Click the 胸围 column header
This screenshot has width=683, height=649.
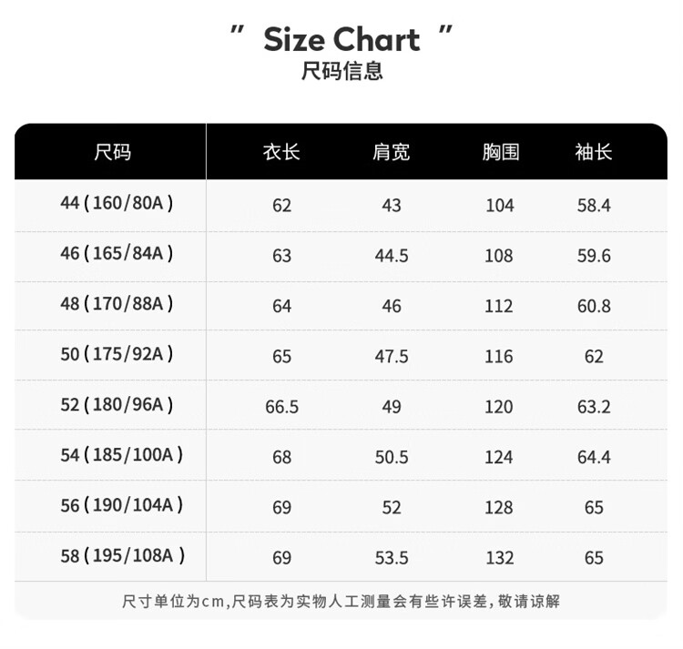click(x=500, y=152)
